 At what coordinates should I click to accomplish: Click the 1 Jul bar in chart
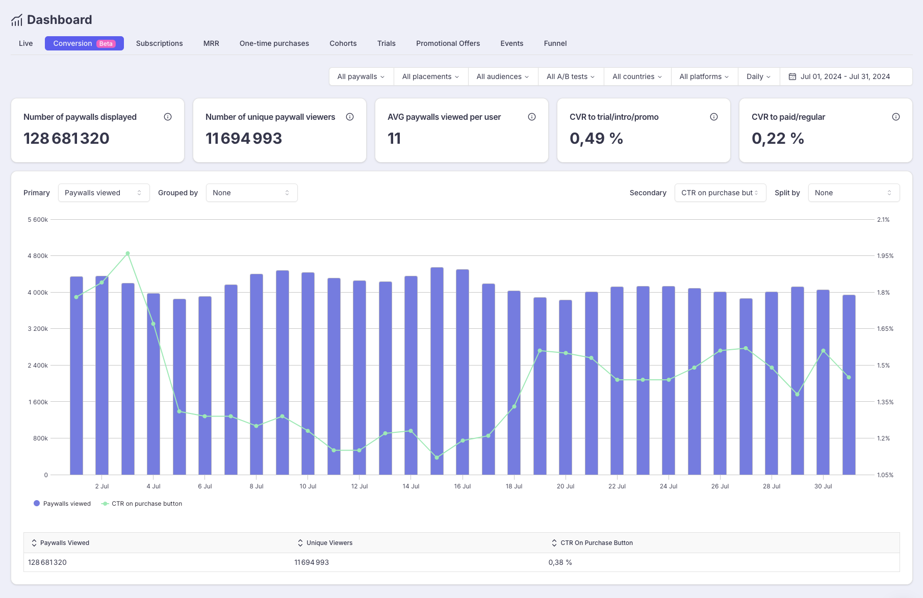(x=76, y=376)
